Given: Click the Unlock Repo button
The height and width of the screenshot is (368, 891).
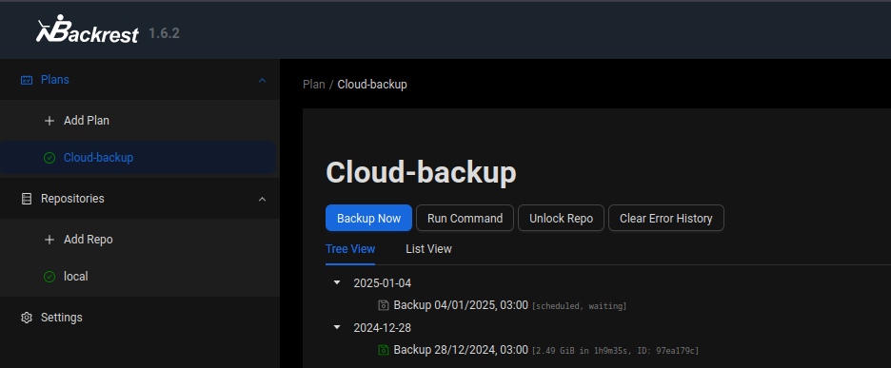Looking at the screenshot, I should 561,218.
